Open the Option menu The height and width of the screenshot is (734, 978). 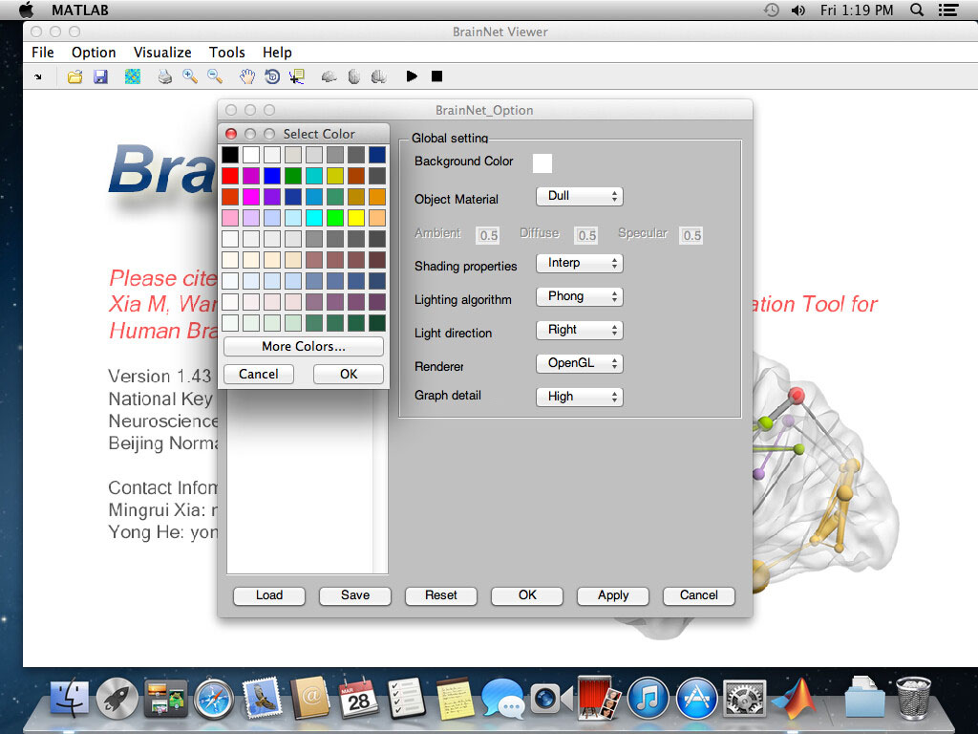(x=94, y=53)
